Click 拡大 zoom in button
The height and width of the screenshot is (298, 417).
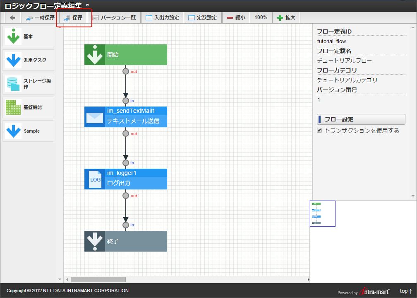[286, 18]
